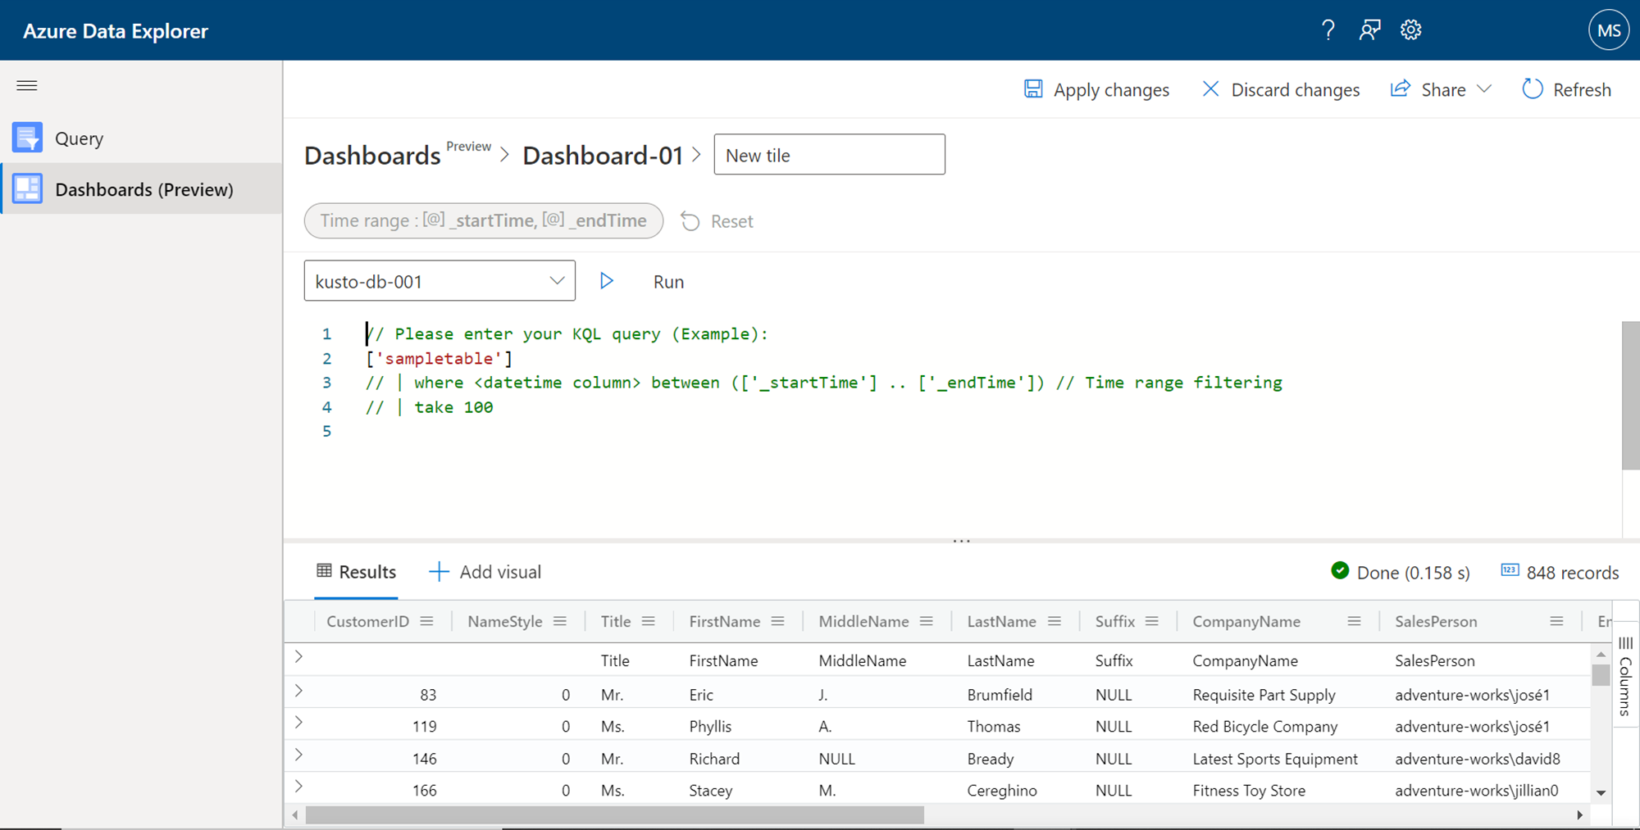
Task: Click the Add visual tab
Action: pos(485,572)
